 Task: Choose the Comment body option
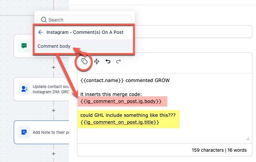click(54, 46)
